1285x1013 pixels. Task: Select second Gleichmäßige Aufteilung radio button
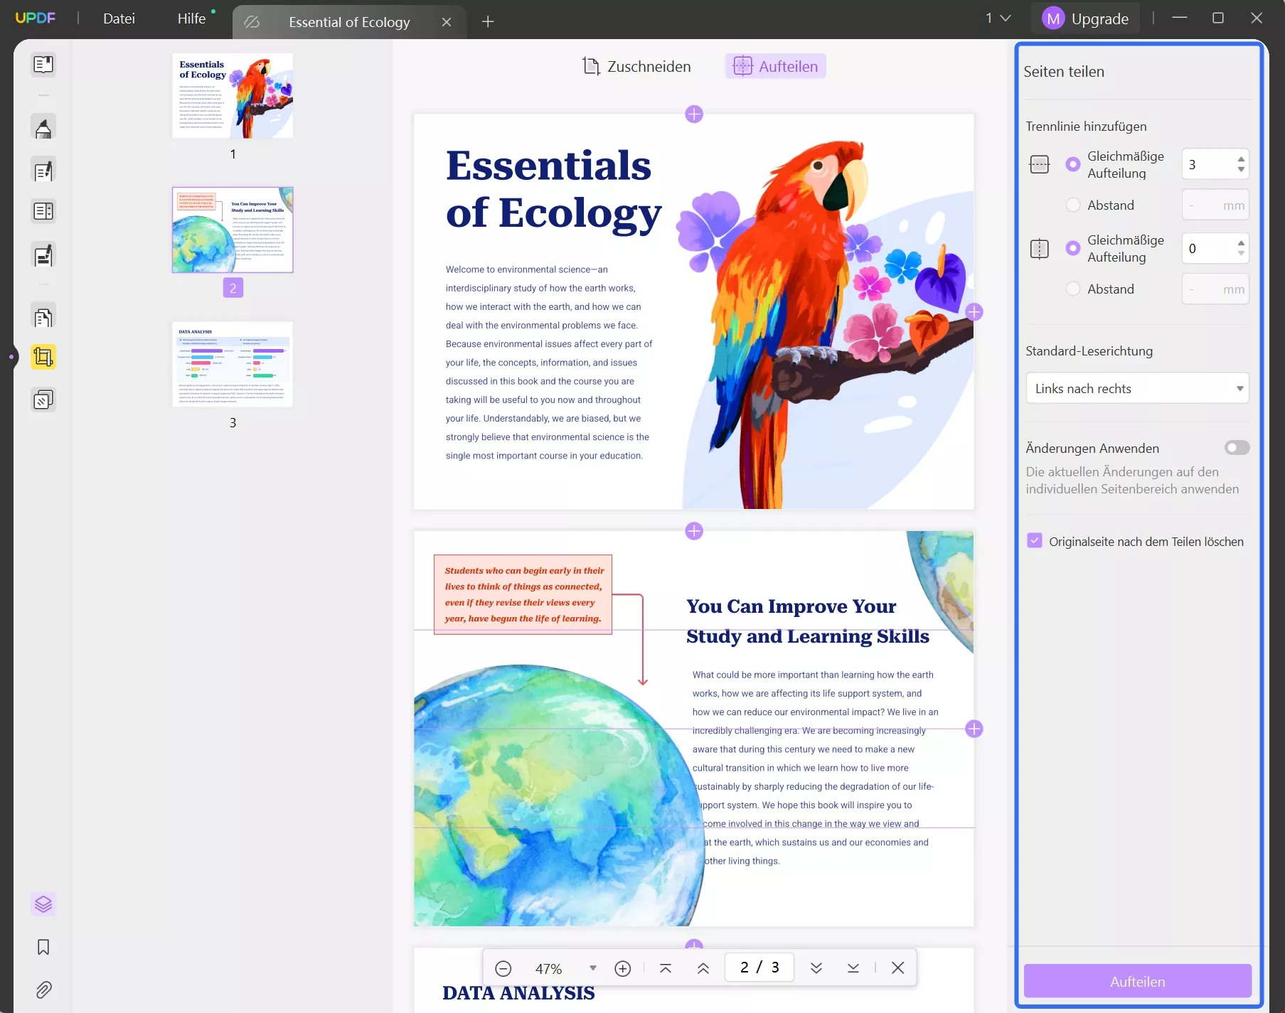click(1073, 248)
